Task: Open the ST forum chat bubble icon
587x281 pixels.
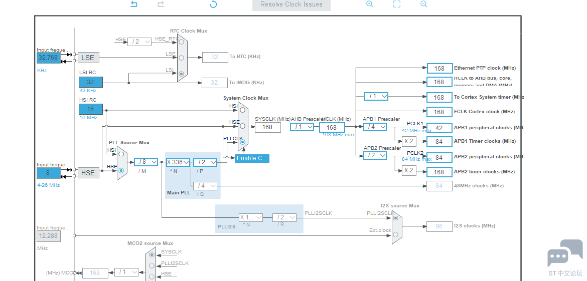Action: 565,253
